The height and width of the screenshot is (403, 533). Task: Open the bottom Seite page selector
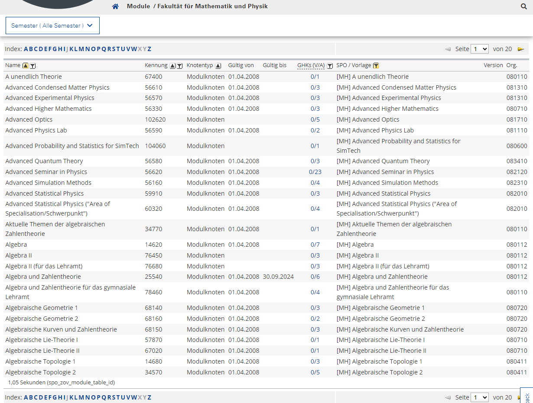(480, 397)
